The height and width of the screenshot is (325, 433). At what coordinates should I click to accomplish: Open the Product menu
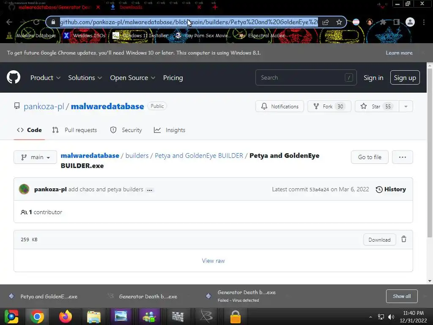45,78
